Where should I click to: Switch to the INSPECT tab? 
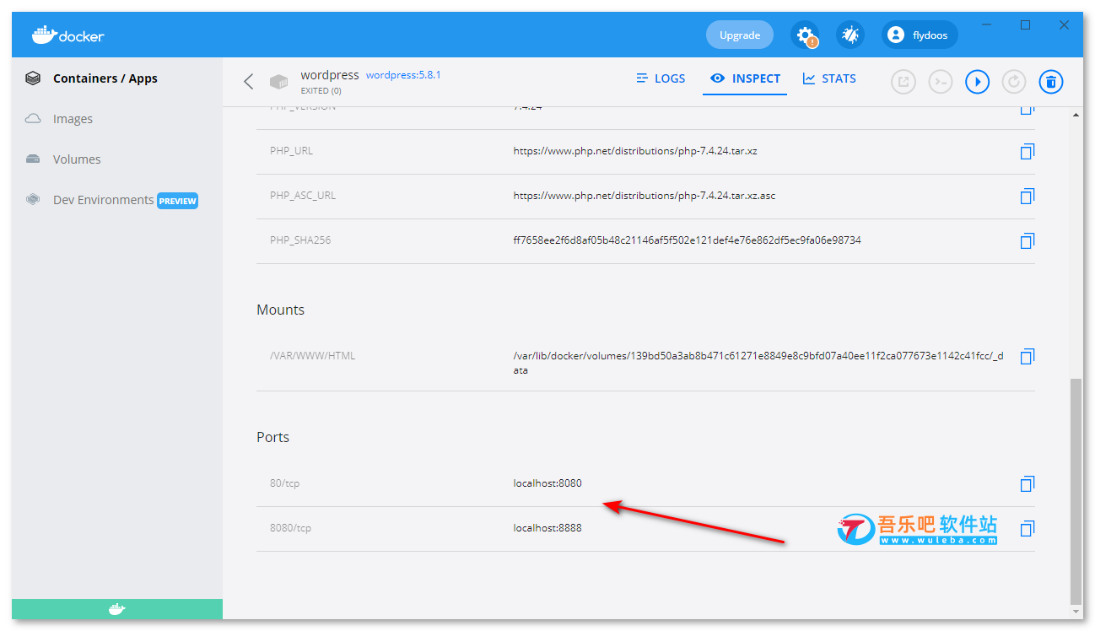pyautogui.click(x=746, y=78)
